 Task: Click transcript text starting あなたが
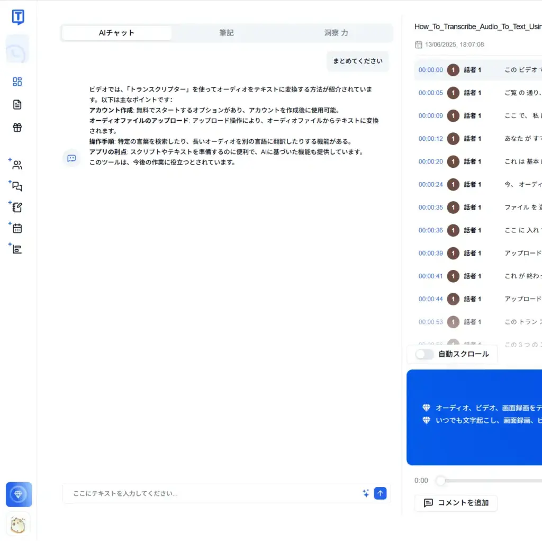pyautogui.click(x=523, y=139)
